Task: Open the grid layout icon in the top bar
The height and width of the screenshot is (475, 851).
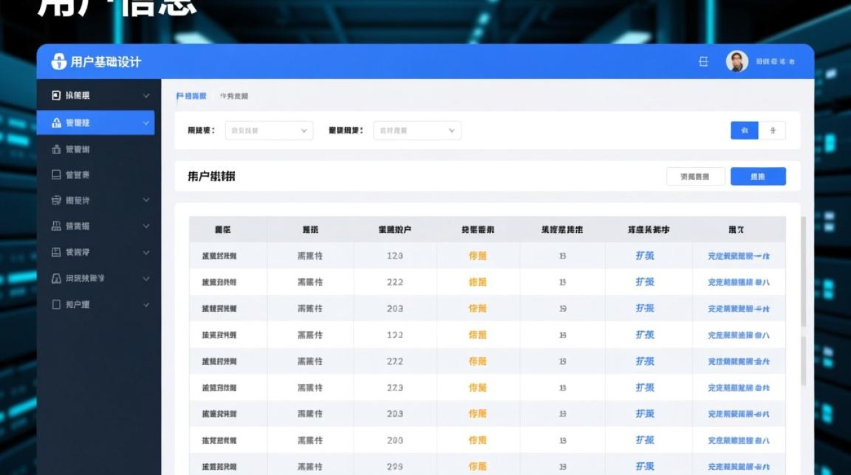Action: click(703, 61)
